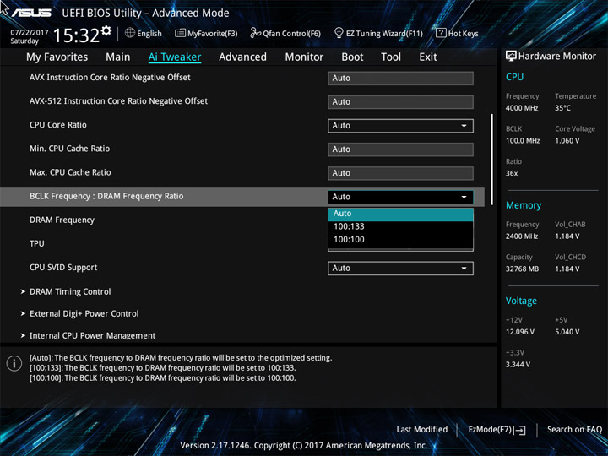
Task: Go to the Advanced tab
Action: pos(242,57)
